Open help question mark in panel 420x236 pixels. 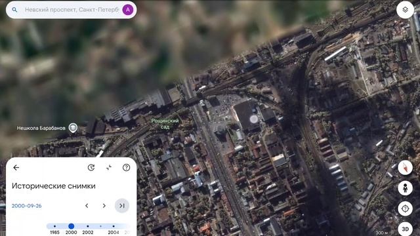(126, 168)
